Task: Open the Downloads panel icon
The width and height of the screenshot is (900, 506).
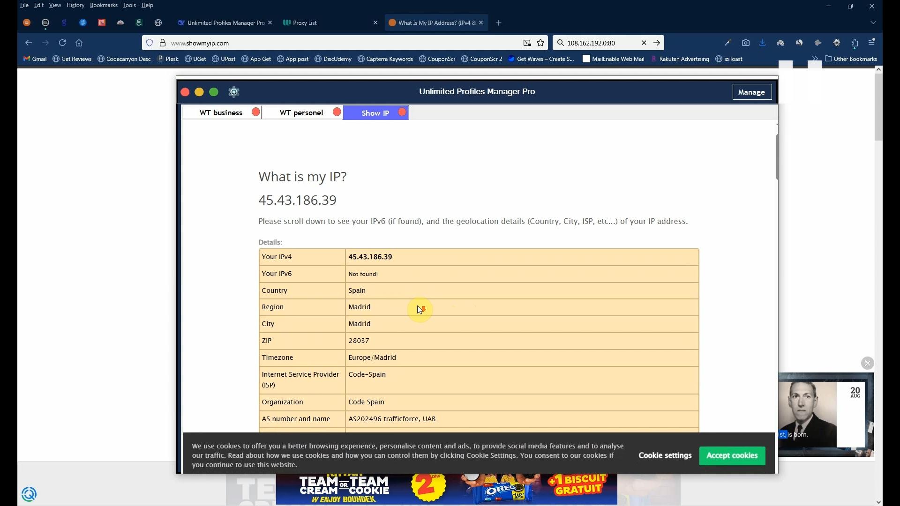Action: (763, 43)
